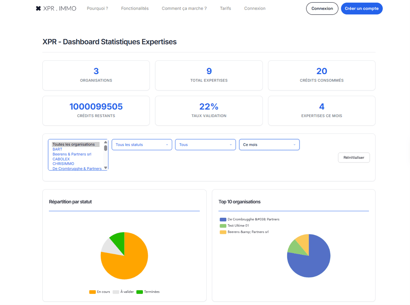The image size is (410, 305).
Task: Click the XPR . IMMO logo icon
Action: pos(38,8)
